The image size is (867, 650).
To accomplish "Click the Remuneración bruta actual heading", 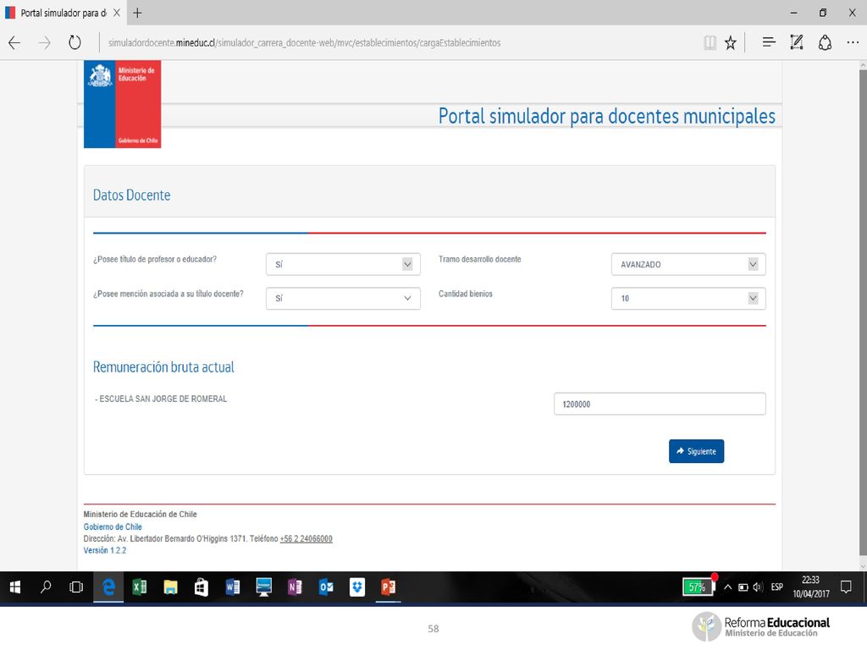I will click(163, 367).
